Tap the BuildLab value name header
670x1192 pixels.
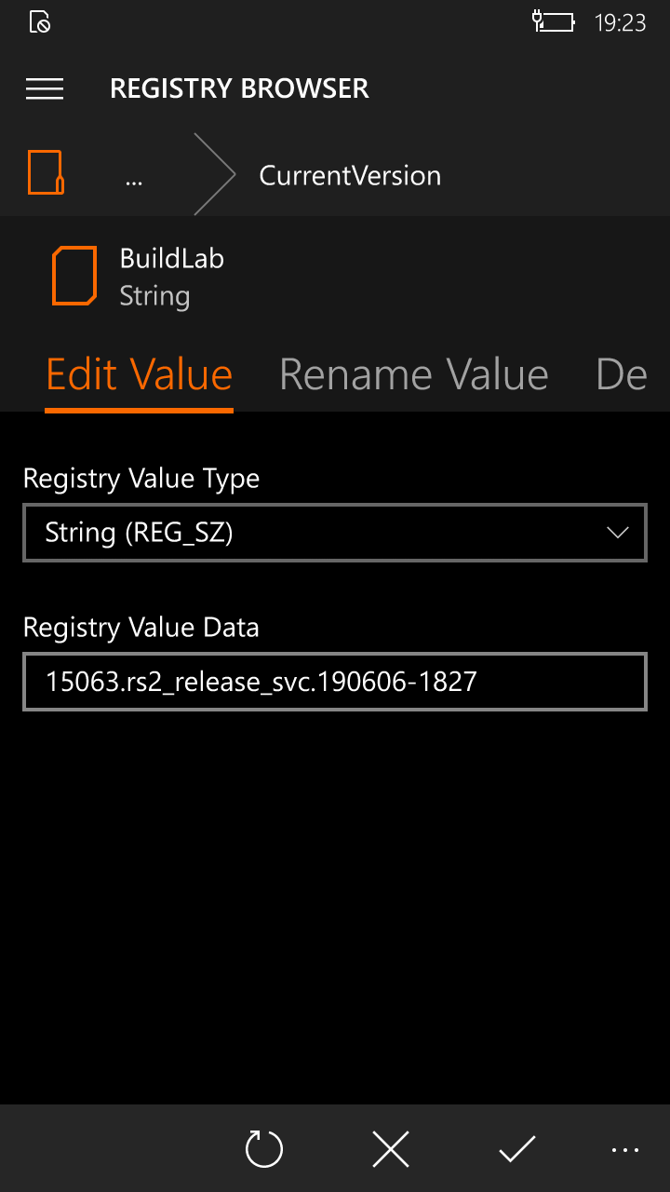(172, 258)
